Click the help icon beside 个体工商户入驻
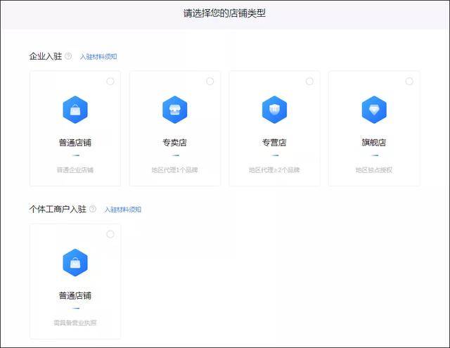This screenshot has width=450, height=348. (x=93, y=210)
